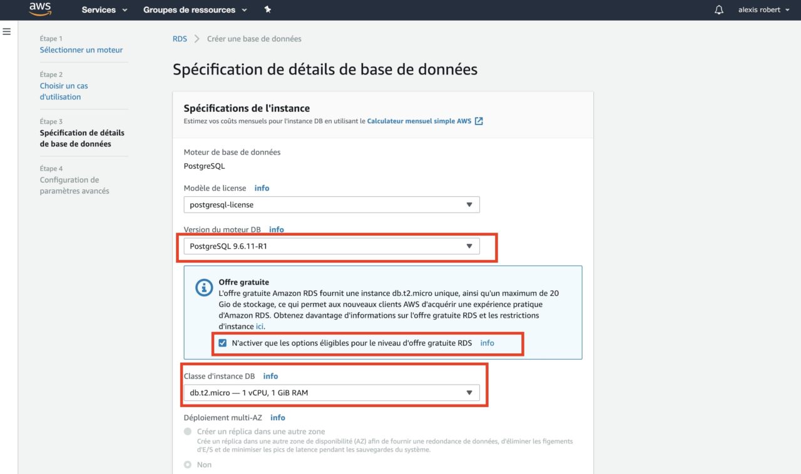Go to step Sélectionner un moteur

81,49
